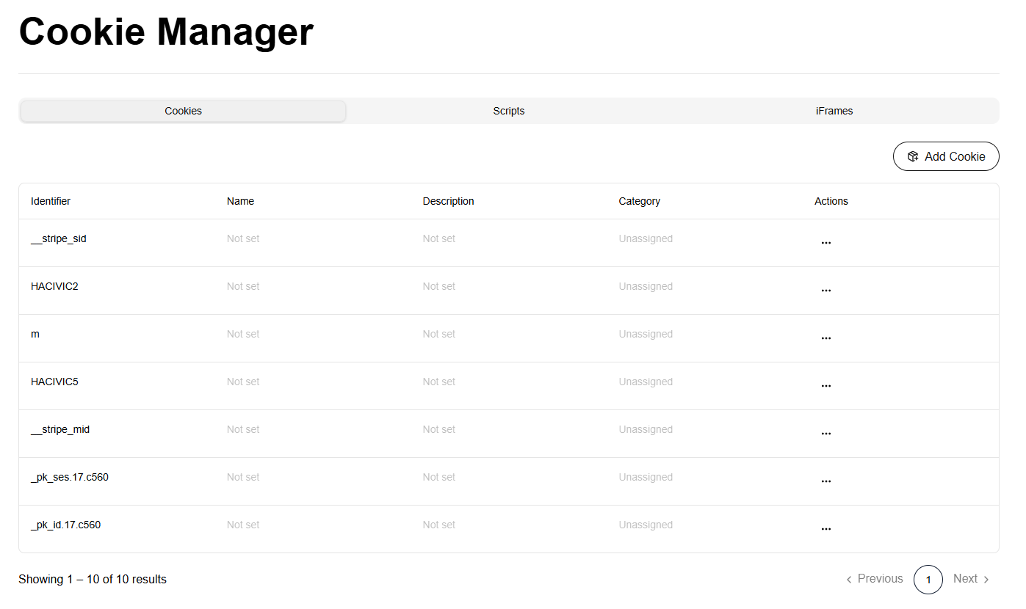The height and width of the screenshot is (609, 1026).
Task: Switch to the Cookies tab
Action: click(183, 111)
